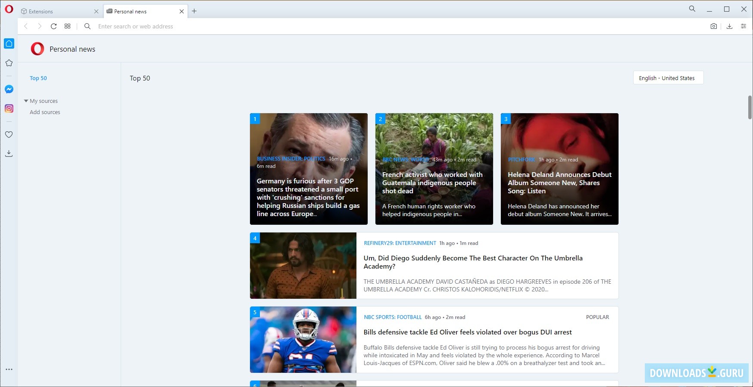This screenshot has height=387, width=753.
Task: Click Refinery29: Entertainment source link
Action: coord(400,243)
